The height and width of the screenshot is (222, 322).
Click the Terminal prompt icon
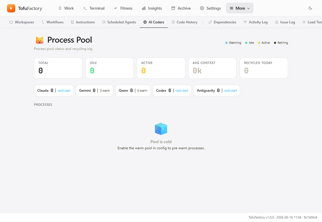click(x=85, y=8)
